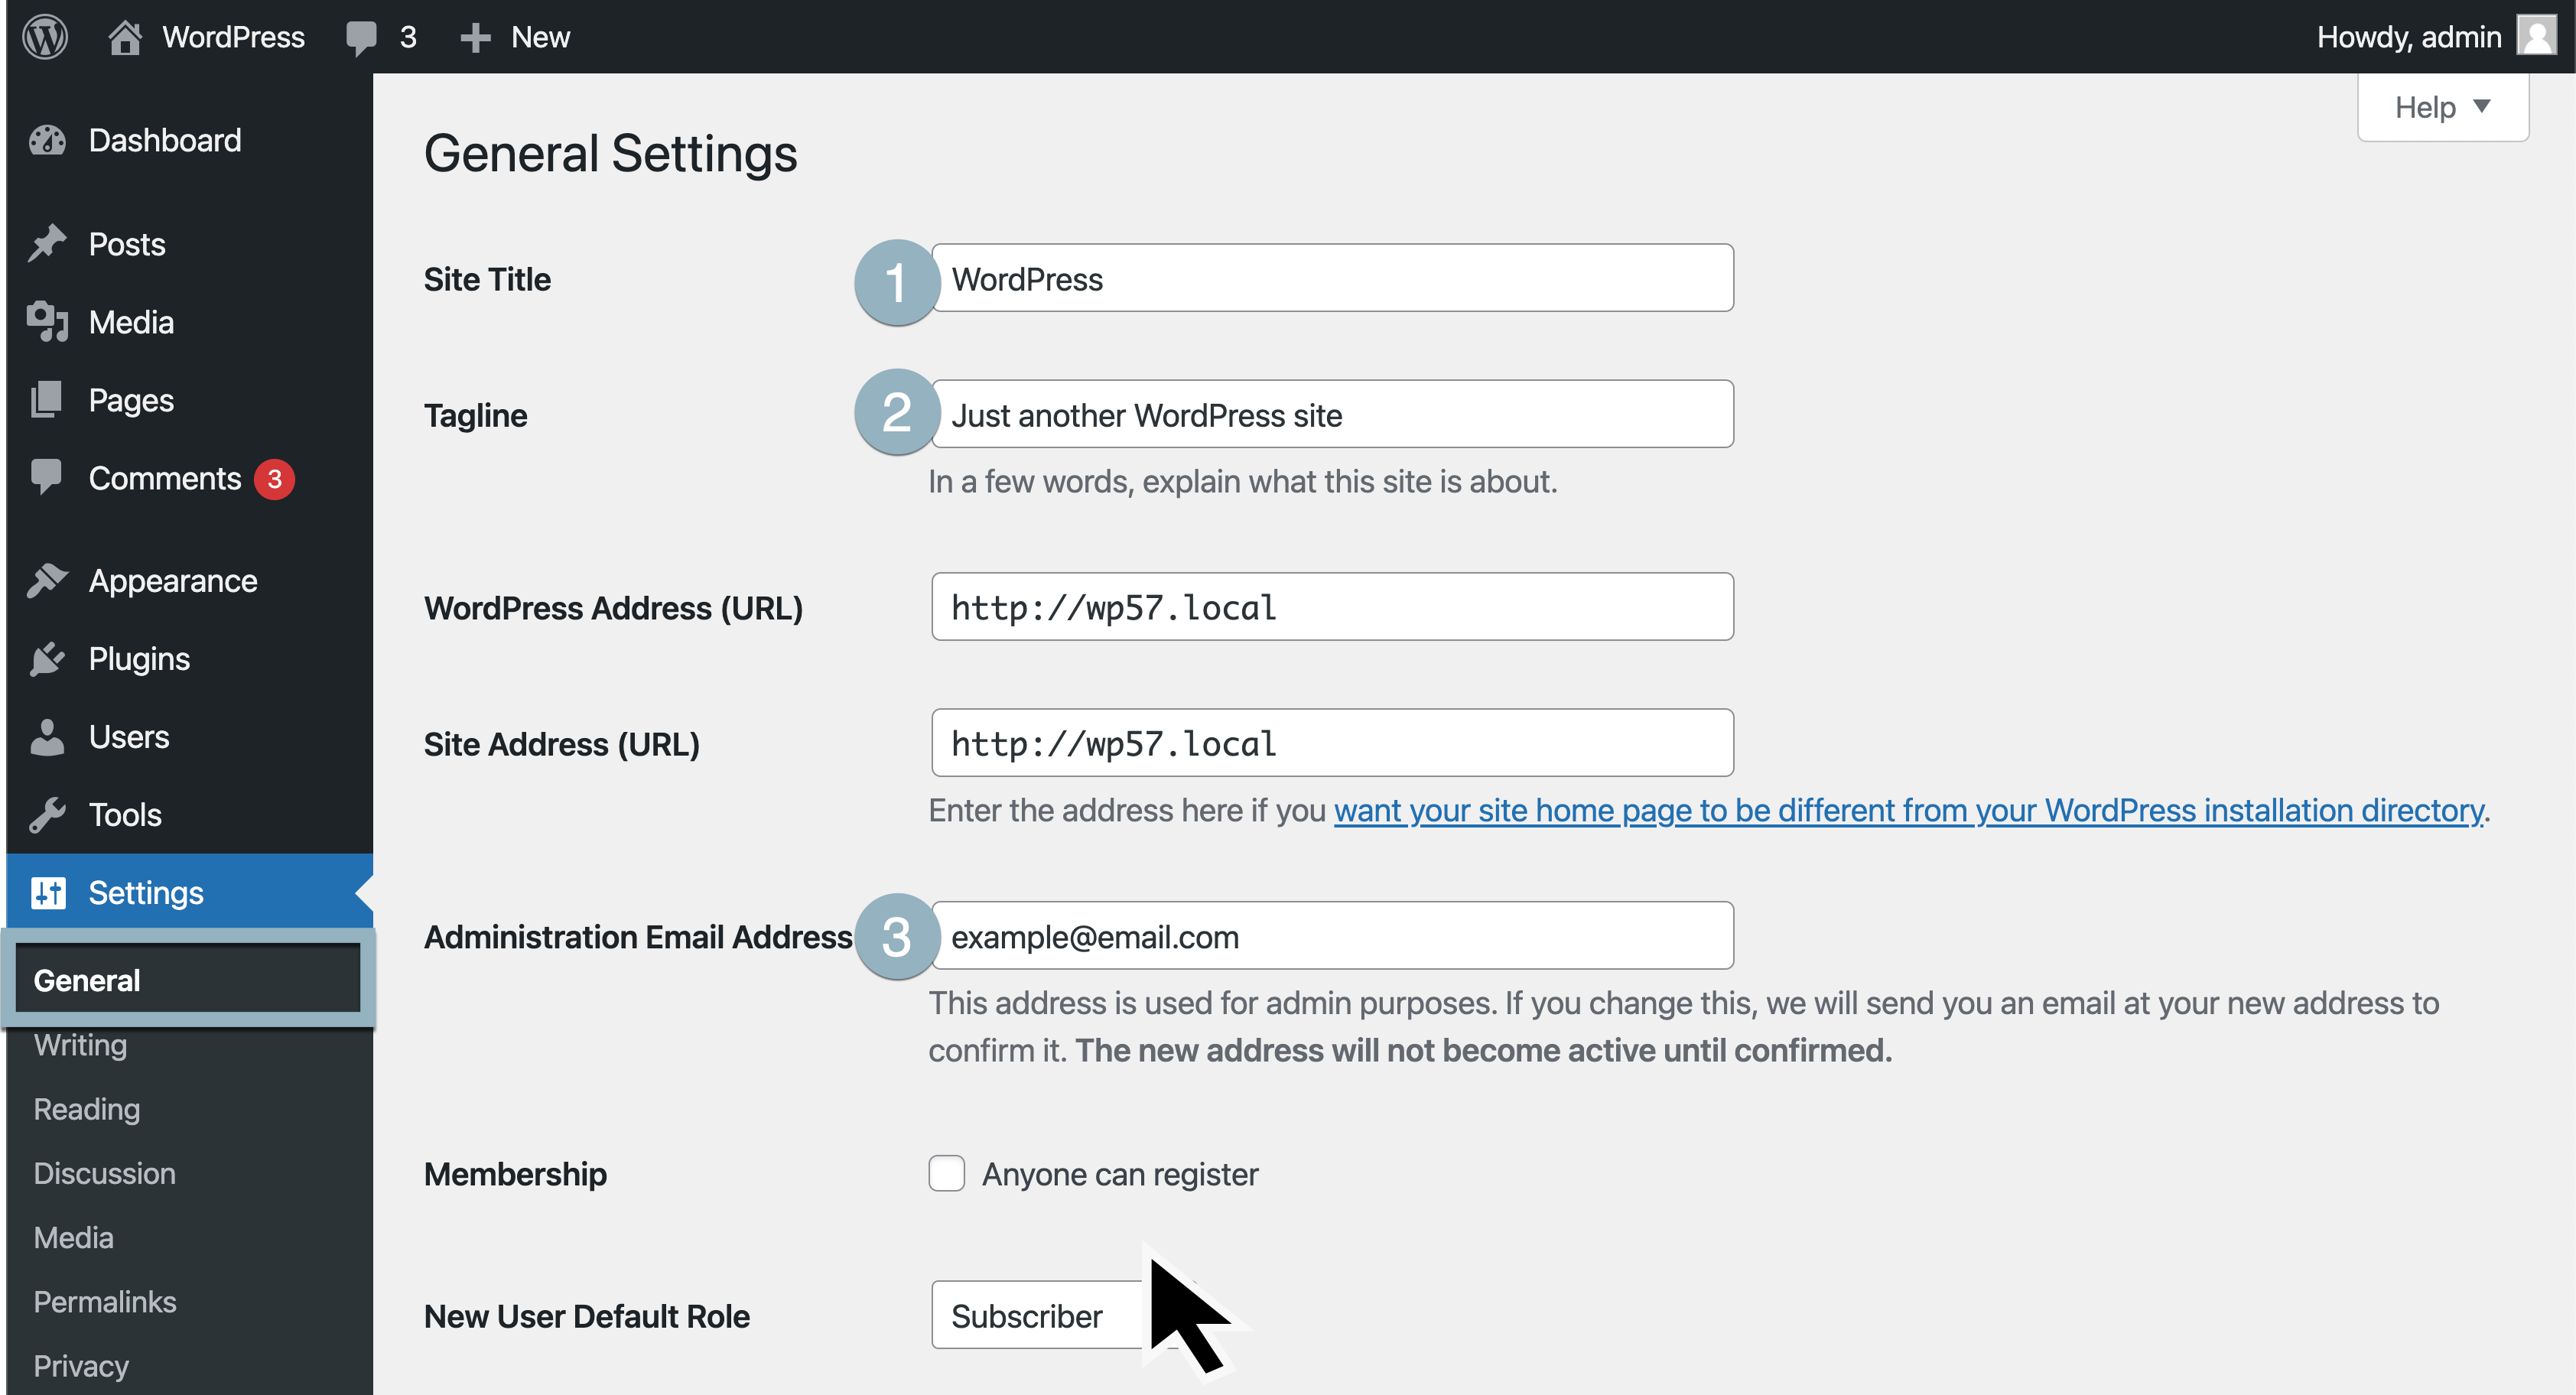
Task: Go to Permalinks settings
Action: point(104,1301)
